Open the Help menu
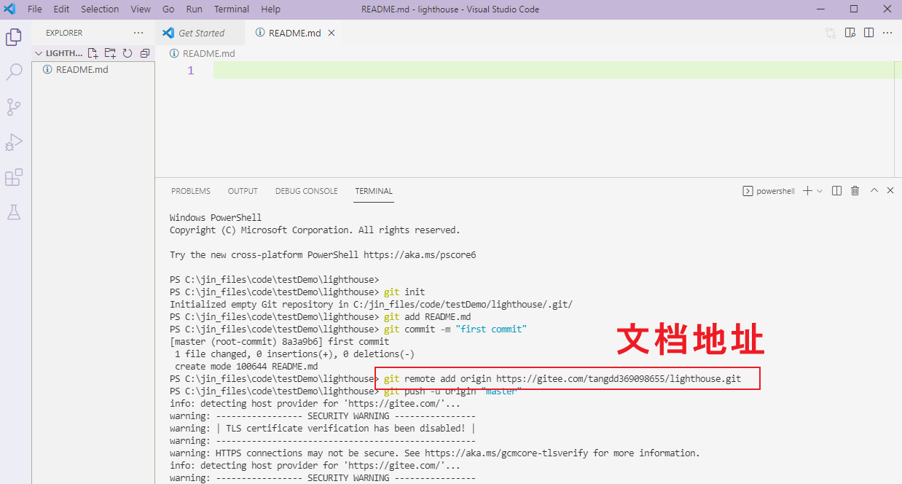This screenshot has height=484, width=902. click(x=270, y=9)
